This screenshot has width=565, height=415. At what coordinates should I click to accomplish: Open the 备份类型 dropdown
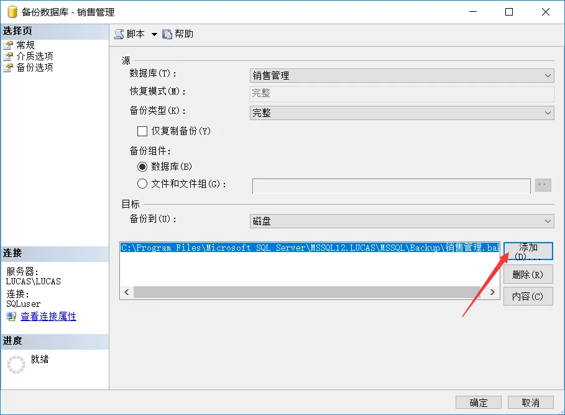402,113
